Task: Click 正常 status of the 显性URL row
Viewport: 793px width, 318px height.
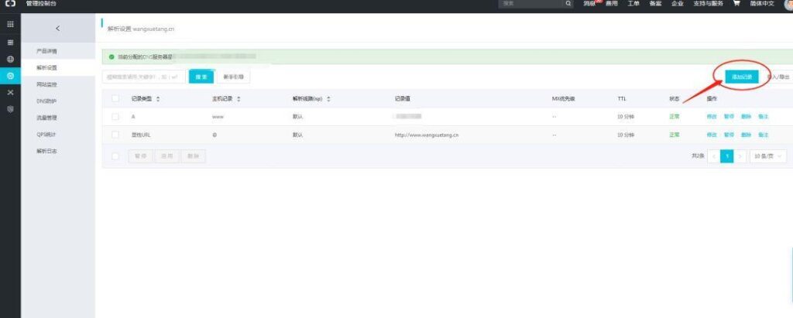Action: 675,135
